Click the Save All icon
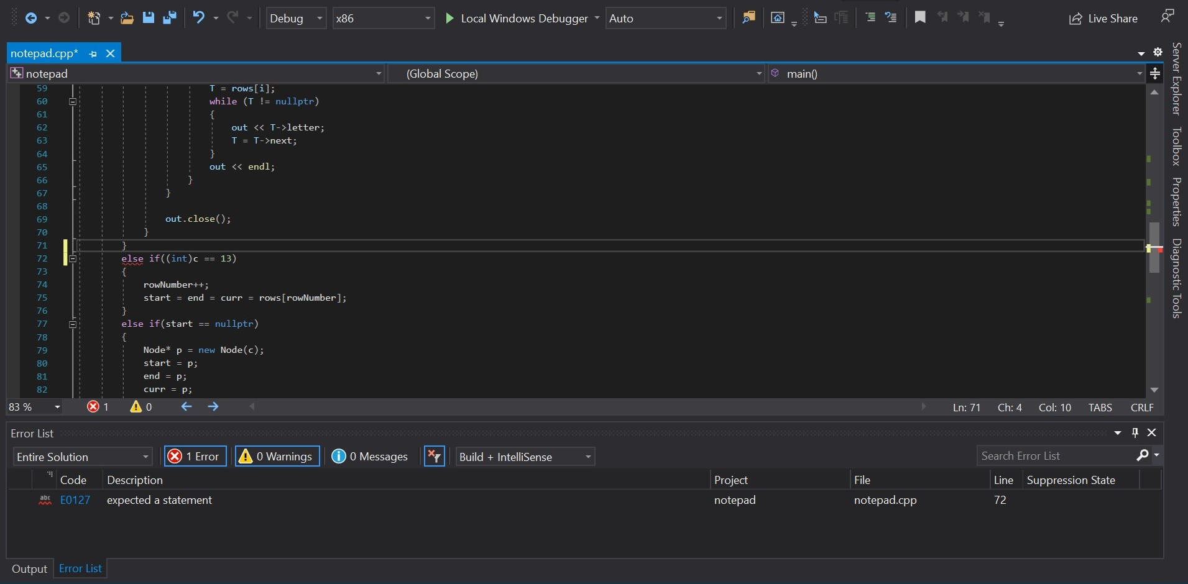 (x=169, y=18)
